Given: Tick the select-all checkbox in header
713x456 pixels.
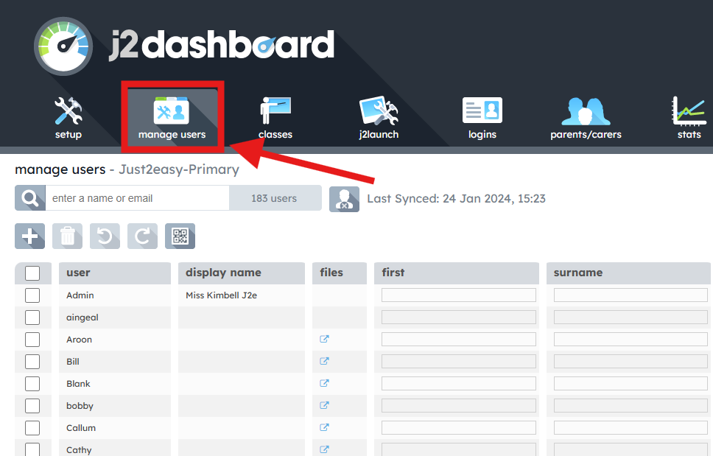Looking at the screenshot, I should coord(32,273).
